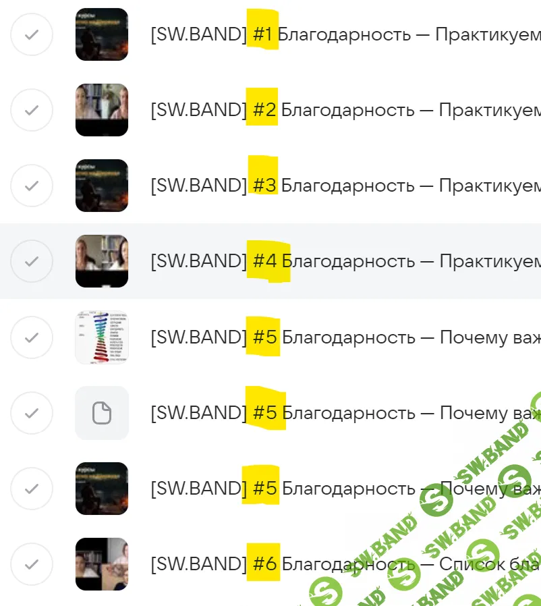Click campfire thumbnail for file #3
Screen dimensions: 541x606
(x=102, y=186)
